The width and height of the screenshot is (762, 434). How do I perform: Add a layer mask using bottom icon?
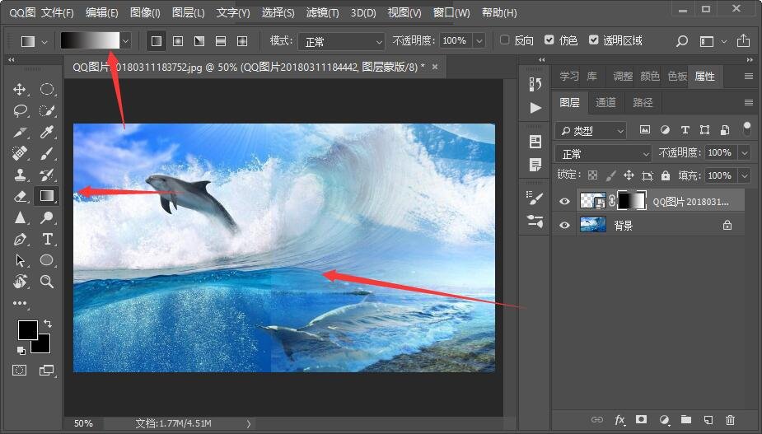(642, 419)
